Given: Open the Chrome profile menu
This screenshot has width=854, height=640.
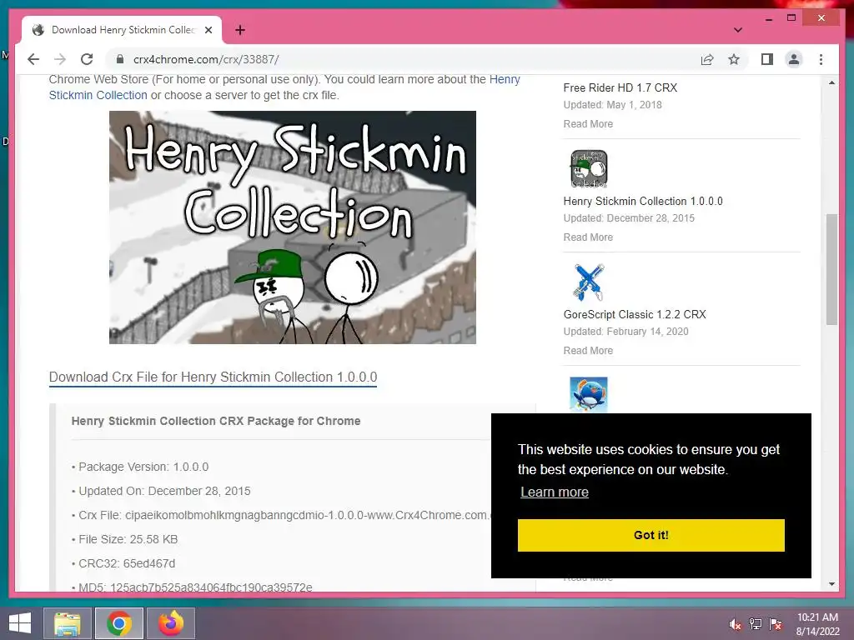Looking at the screenshot, I should point(794,59).
